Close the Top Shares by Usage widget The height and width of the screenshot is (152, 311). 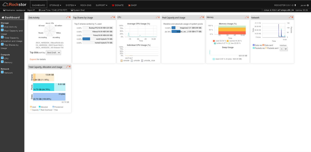pyautogui.click(x=114, y=17)
